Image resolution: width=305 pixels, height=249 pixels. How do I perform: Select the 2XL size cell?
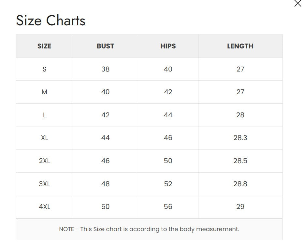[44, 161]
